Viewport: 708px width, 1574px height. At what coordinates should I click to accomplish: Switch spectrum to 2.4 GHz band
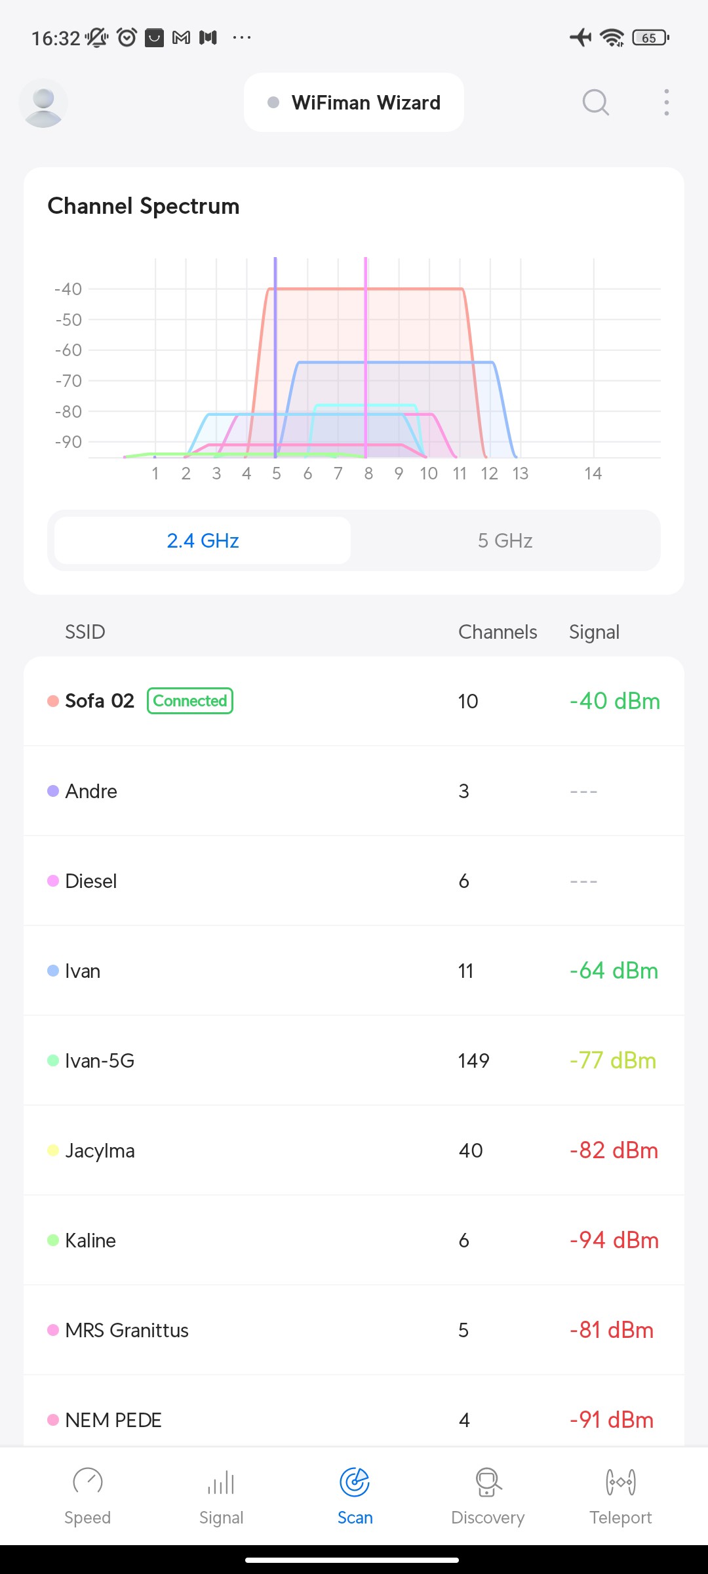point(203,540)
